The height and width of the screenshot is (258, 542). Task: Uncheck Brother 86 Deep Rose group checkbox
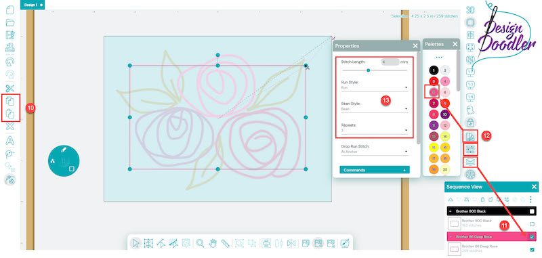532,237
